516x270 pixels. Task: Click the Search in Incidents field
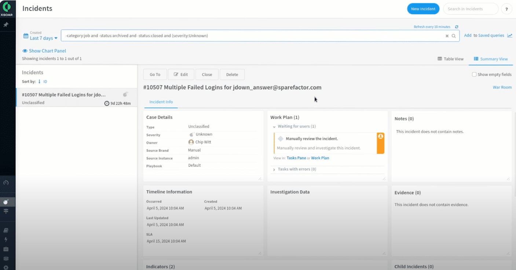[x=471, y=9]
